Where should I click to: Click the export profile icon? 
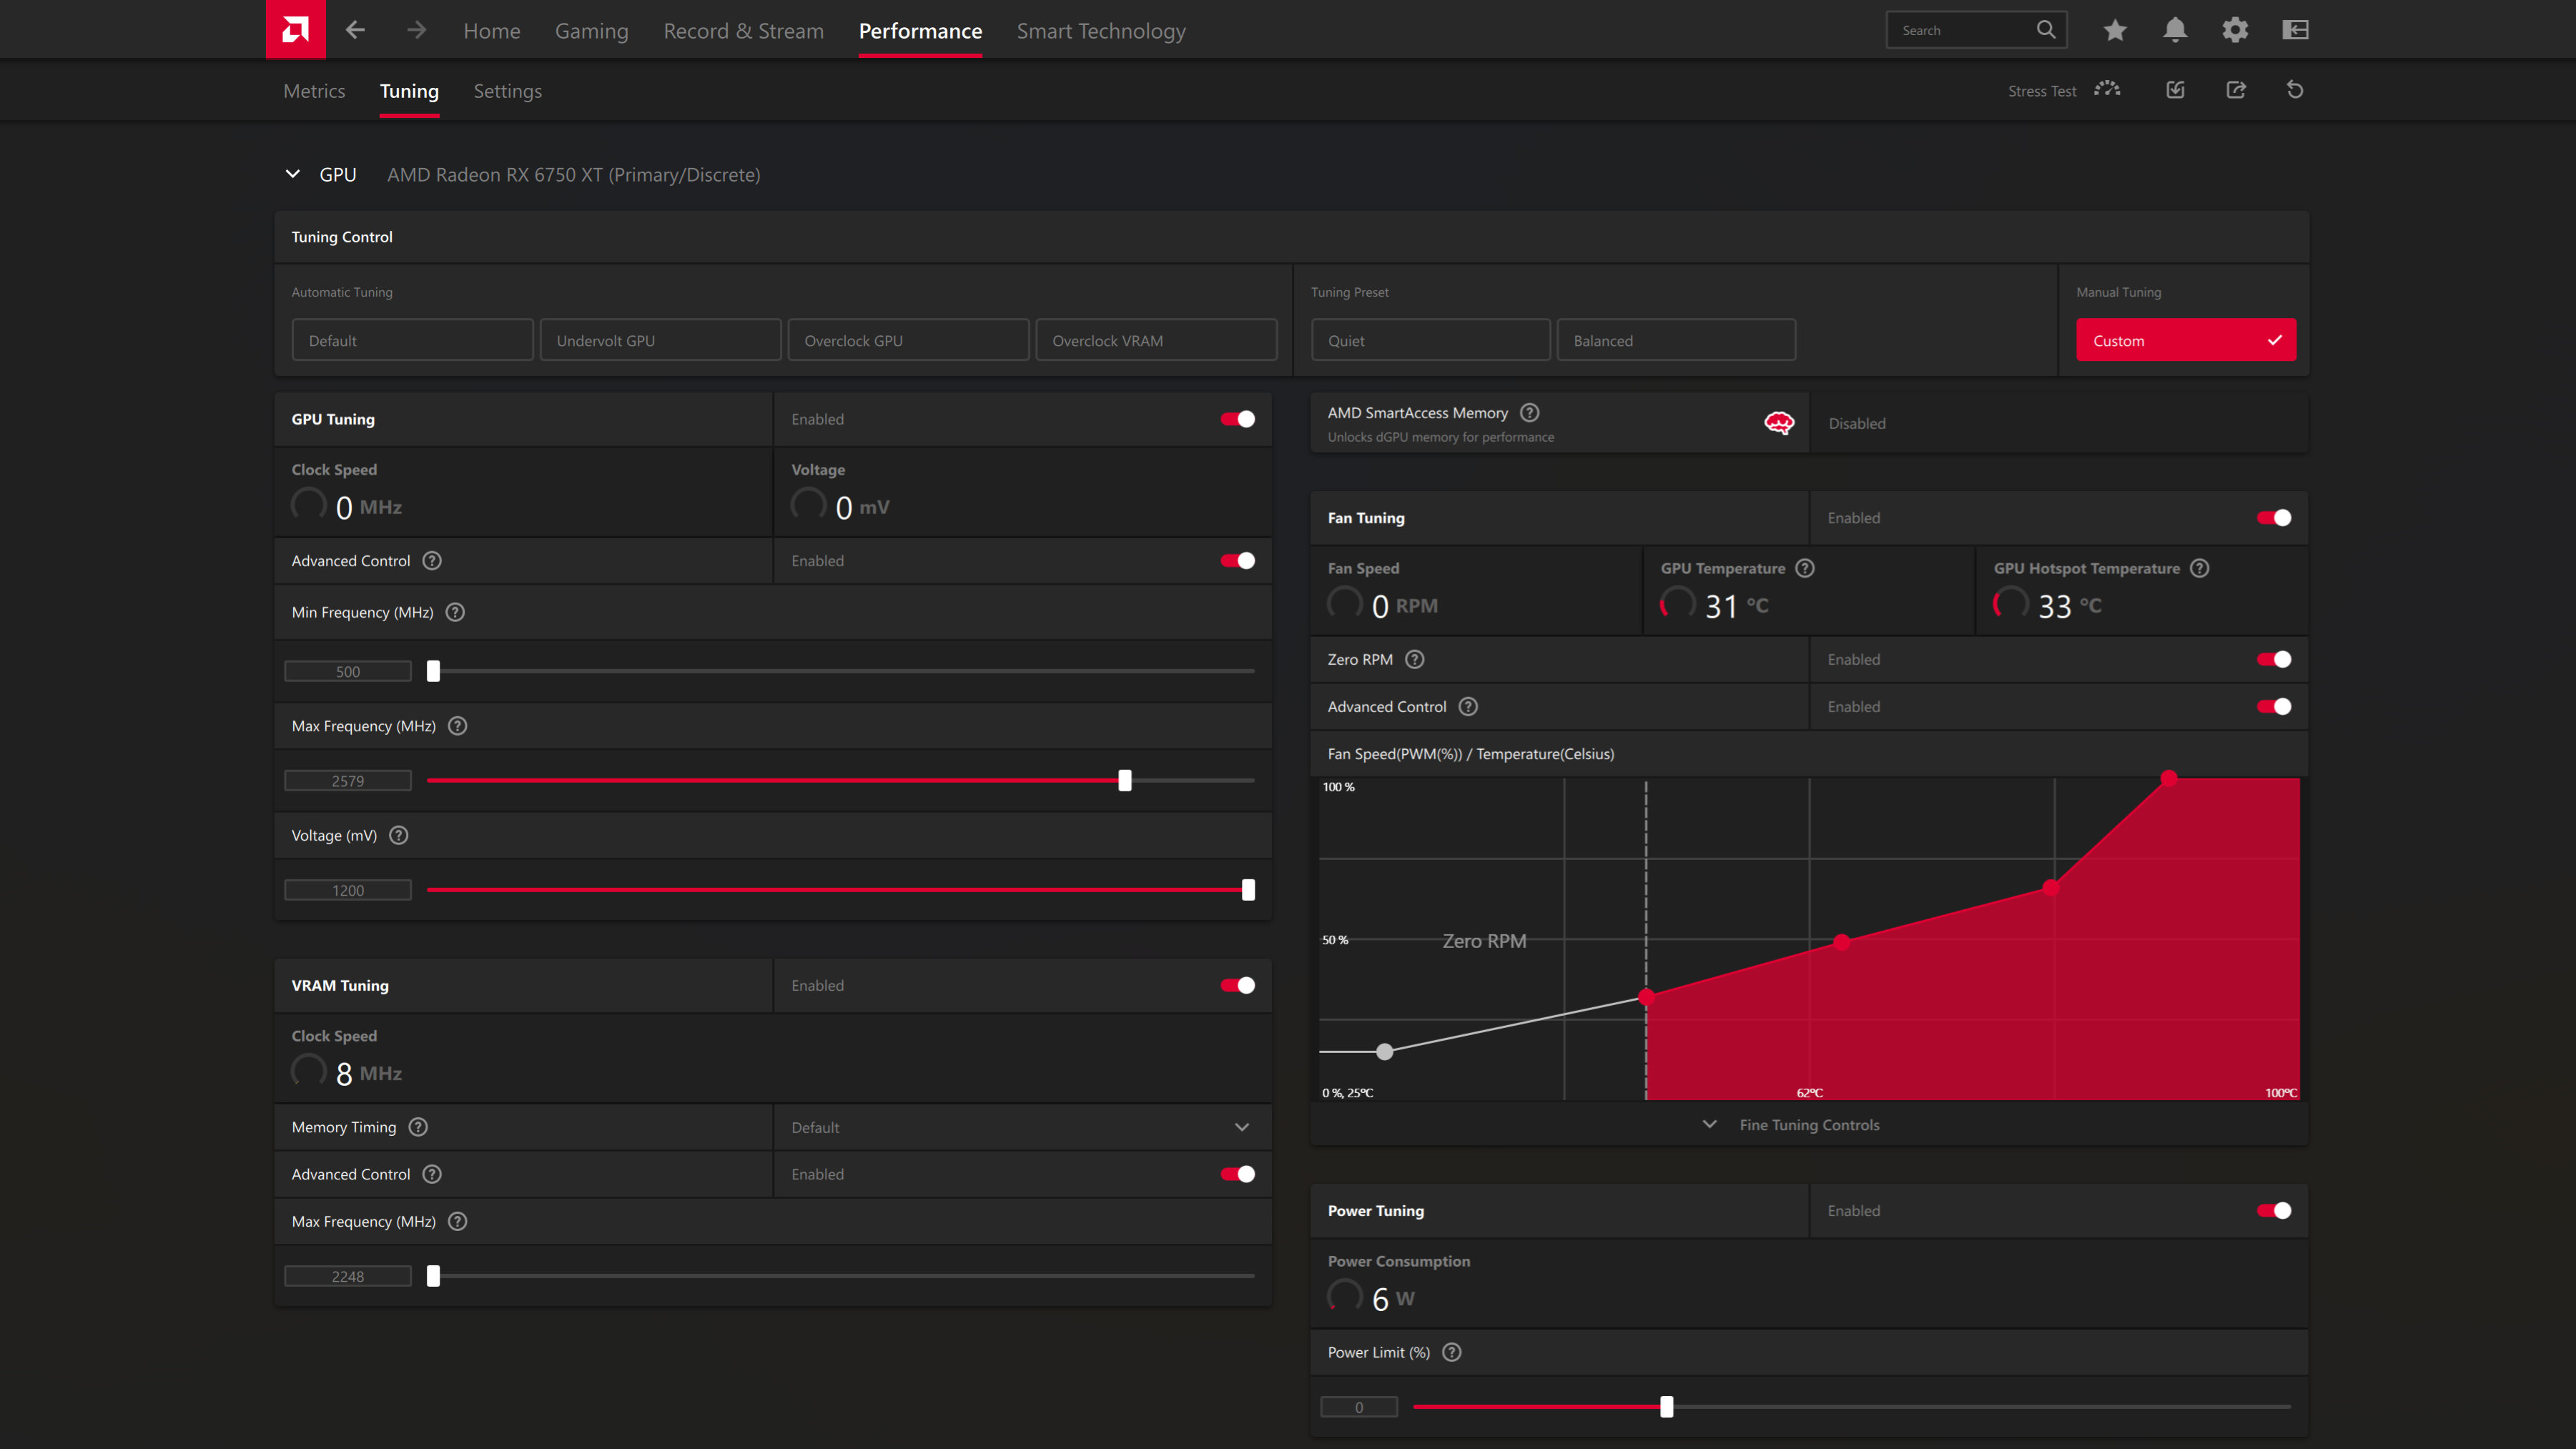[2236, 90]
